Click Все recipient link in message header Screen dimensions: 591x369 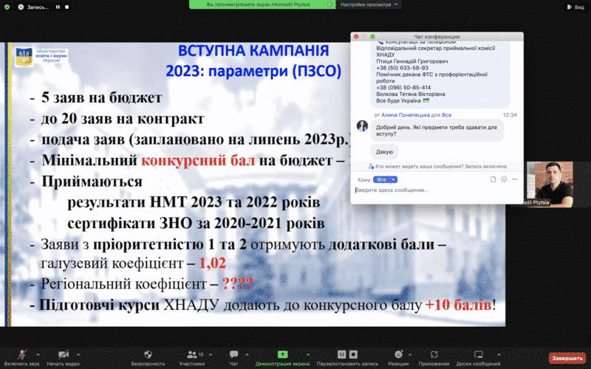447,115
